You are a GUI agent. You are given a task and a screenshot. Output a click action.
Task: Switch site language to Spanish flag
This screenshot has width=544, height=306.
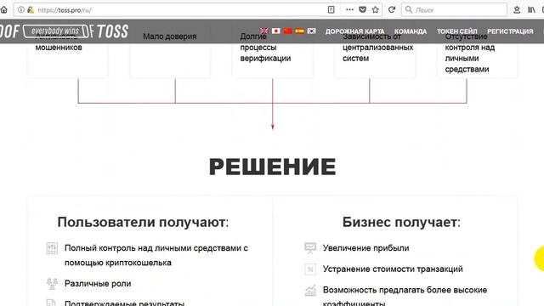(x=300, y=31)
